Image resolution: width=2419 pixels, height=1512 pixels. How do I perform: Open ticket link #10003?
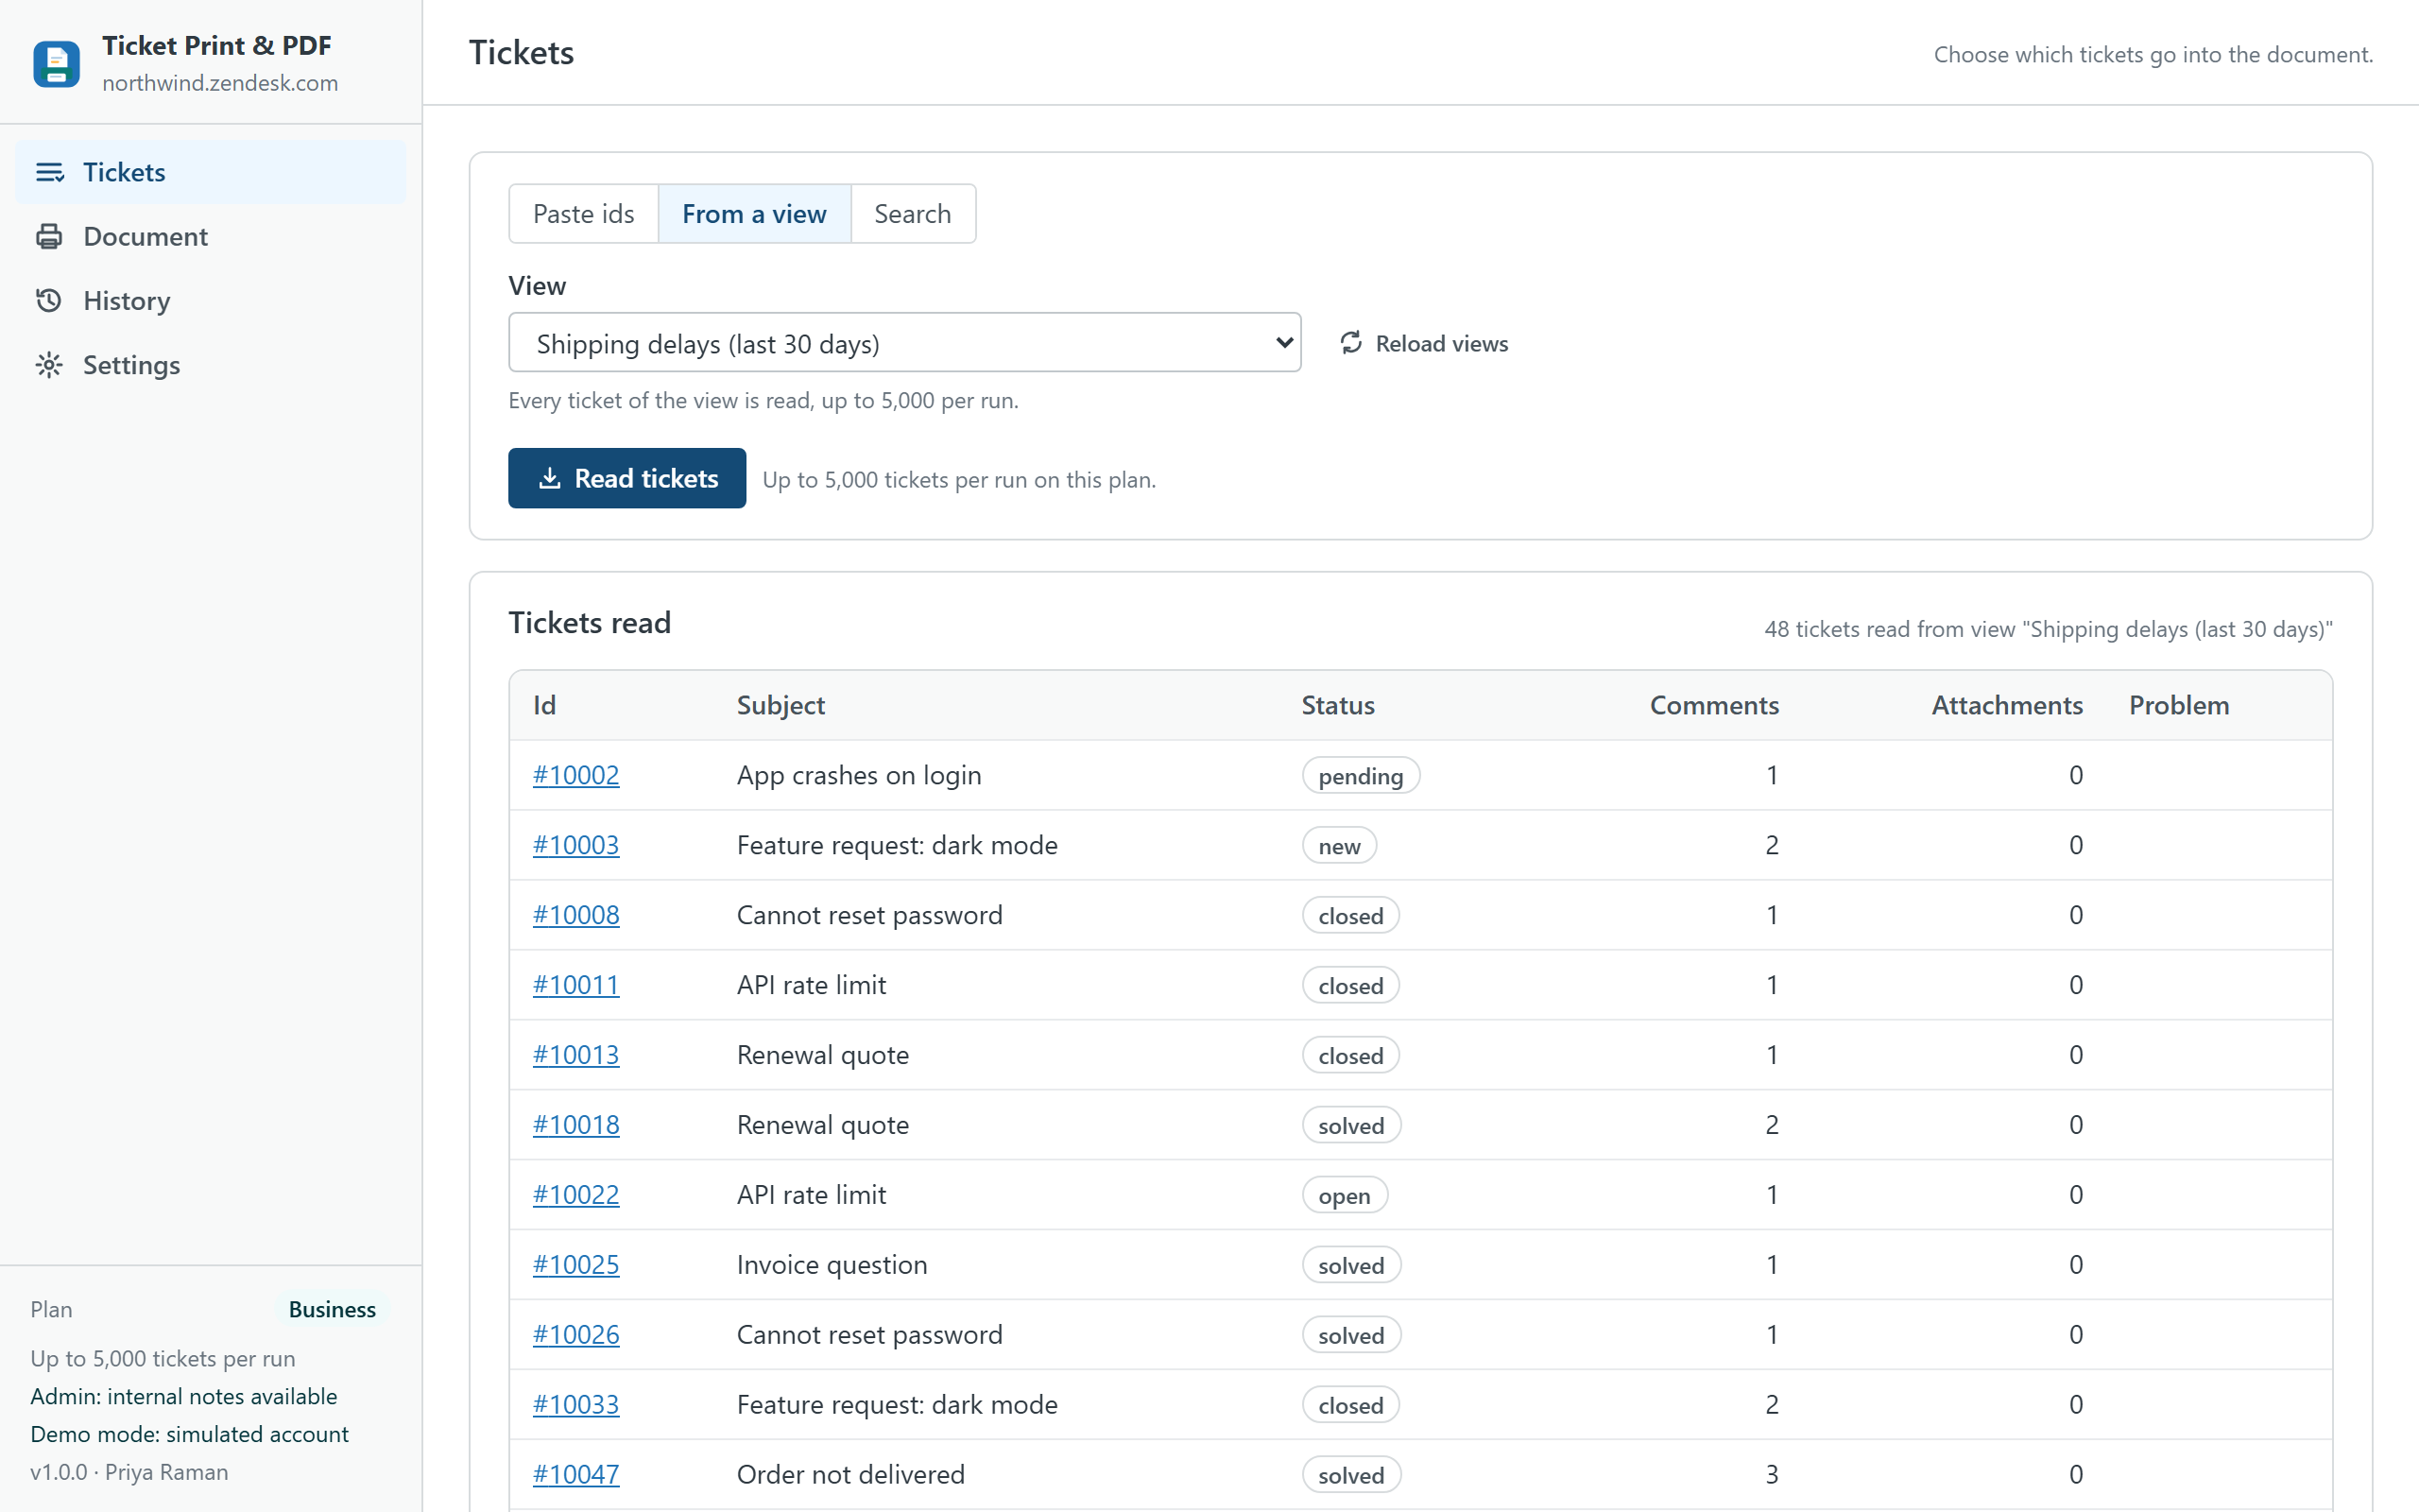(x=575, y=845)
